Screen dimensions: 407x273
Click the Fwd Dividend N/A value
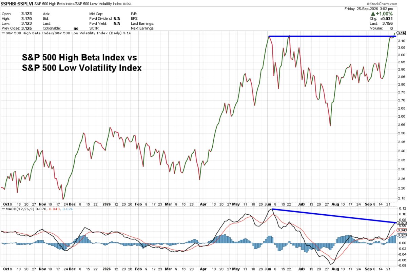117,19
